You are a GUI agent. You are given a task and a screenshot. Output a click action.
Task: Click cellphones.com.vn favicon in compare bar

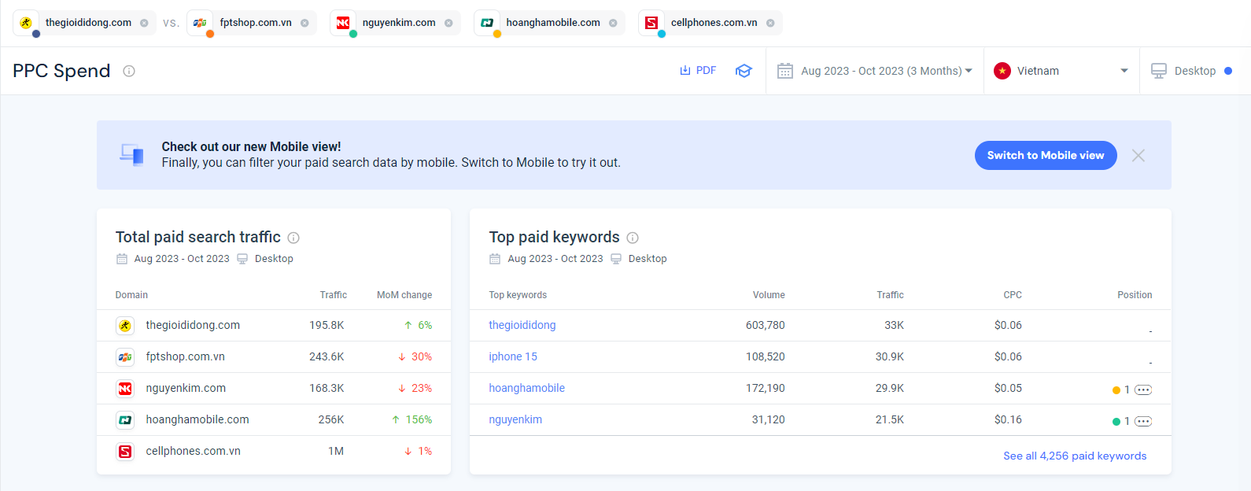[651, 23]
